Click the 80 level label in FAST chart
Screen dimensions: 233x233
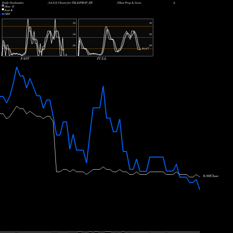click(x=74, y=23)
